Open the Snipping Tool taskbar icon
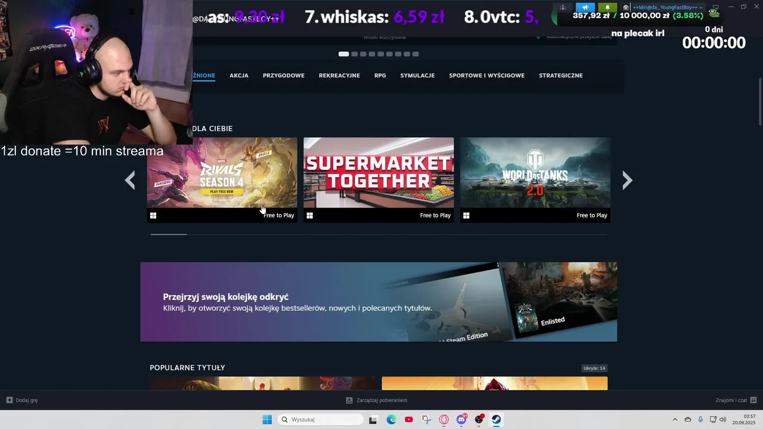This screenshot has height=429, width=763. pyautogui.click(x=426, y=419)
